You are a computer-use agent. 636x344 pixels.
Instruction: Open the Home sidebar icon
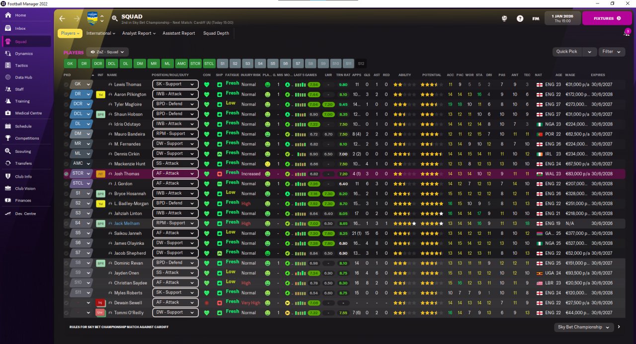click(8, 15)
